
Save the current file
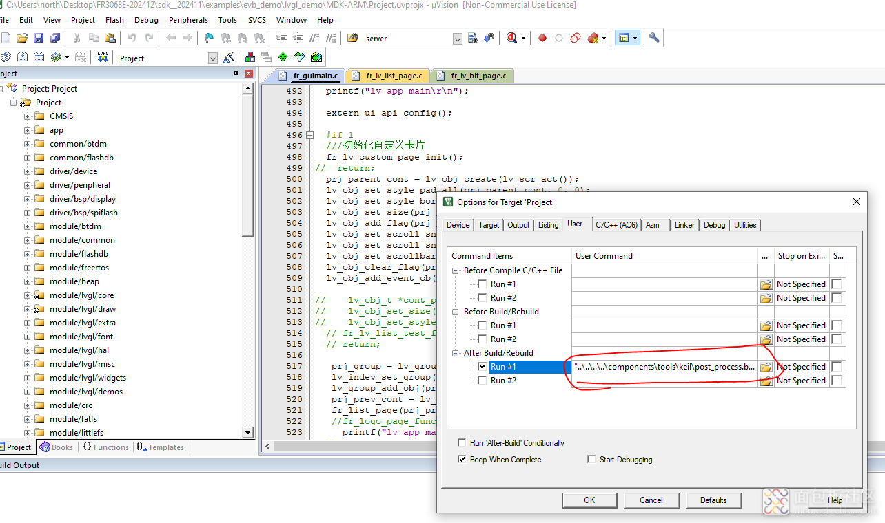pyautogui.click(x=39, y=38)
